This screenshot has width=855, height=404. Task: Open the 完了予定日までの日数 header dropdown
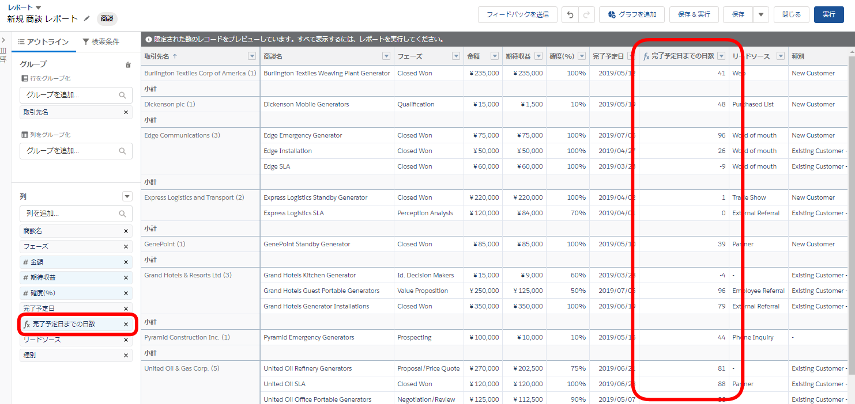pyautogui.click(x=721, y=56)
